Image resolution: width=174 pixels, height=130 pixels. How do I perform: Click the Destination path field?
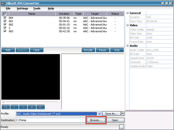point(51,120)
